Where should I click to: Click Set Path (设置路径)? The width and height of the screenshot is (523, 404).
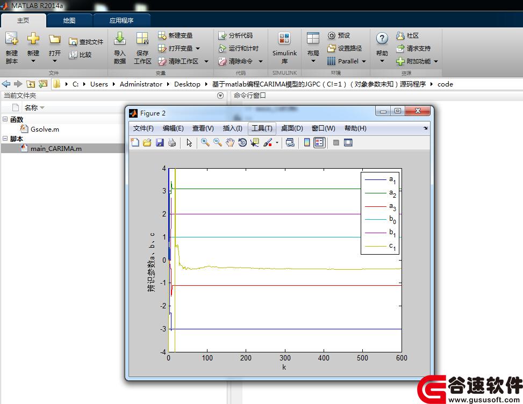(345, 48)
